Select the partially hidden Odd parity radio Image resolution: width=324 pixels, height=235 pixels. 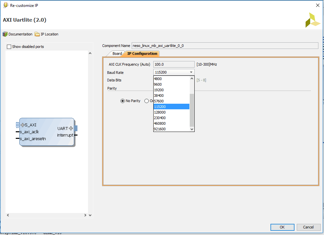tap(147, 101)
